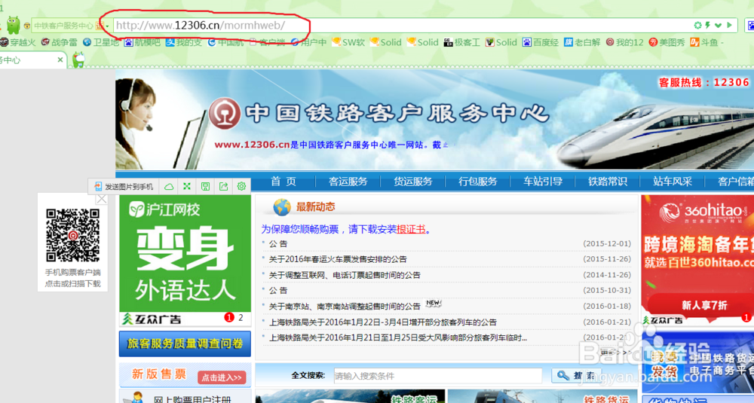This screenshot has height=403, width=754.
Task: Click the 沪江网校 变身外语达人 ad banner
Action: pos(185,254)
